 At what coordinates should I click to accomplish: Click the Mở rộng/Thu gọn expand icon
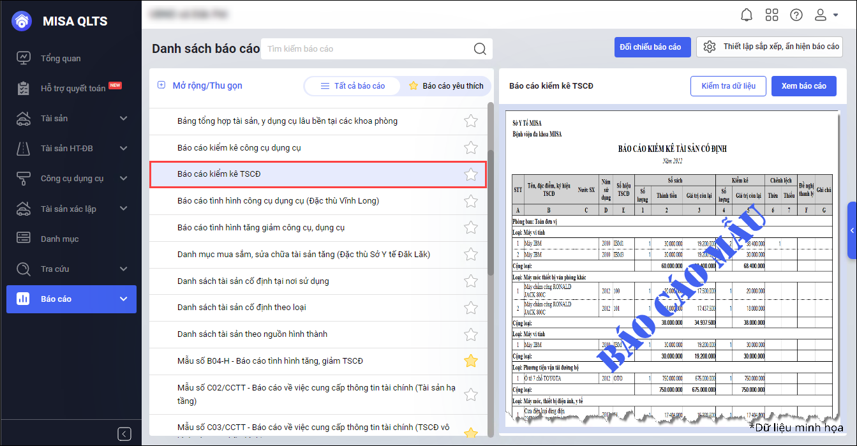point(161,85)
